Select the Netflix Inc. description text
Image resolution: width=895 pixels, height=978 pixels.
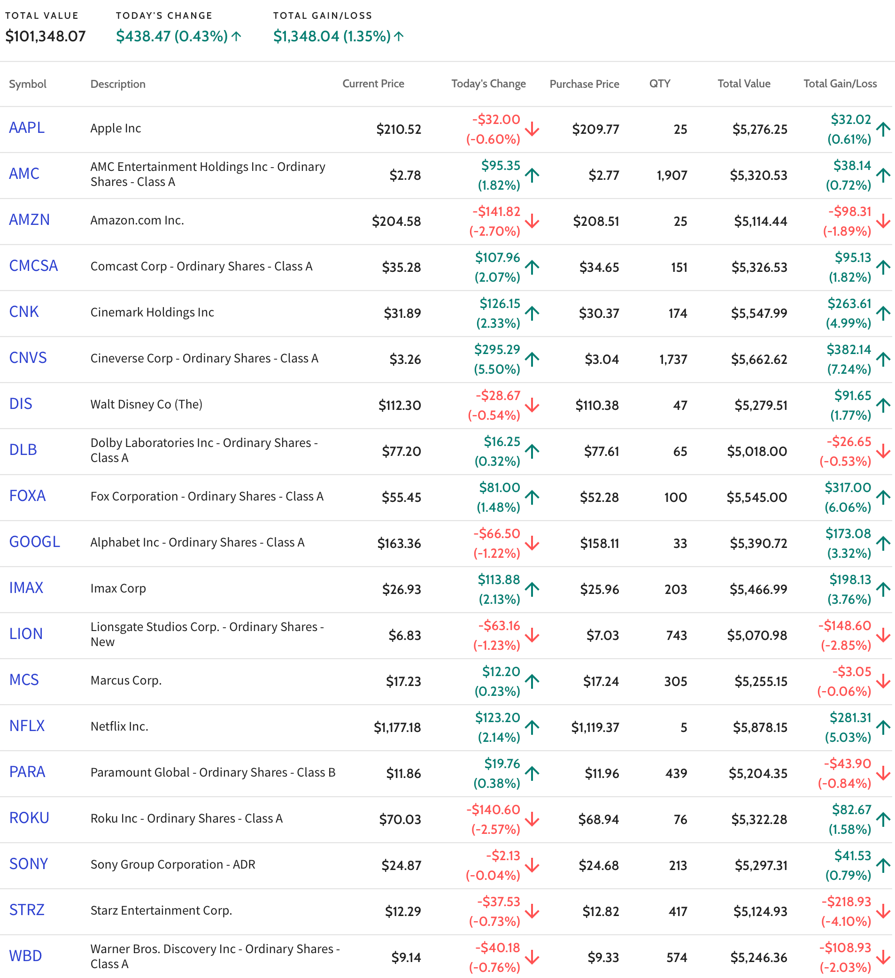coord(119,727)
